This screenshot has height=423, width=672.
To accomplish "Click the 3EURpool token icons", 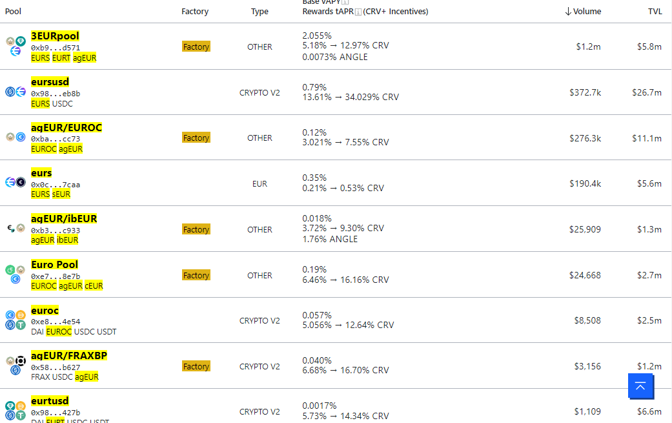I will (x=15, y=46).
